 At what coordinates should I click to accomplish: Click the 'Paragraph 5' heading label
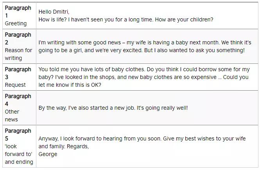(18, 135)
